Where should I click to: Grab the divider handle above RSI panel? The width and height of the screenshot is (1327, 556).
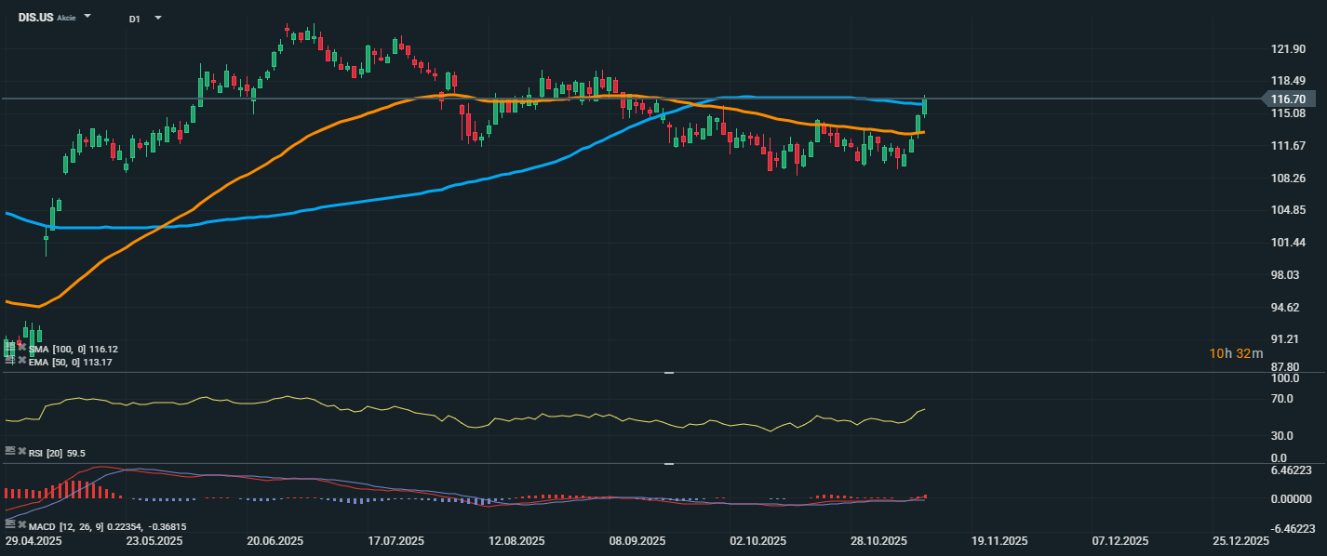click(x=667, y=373)
